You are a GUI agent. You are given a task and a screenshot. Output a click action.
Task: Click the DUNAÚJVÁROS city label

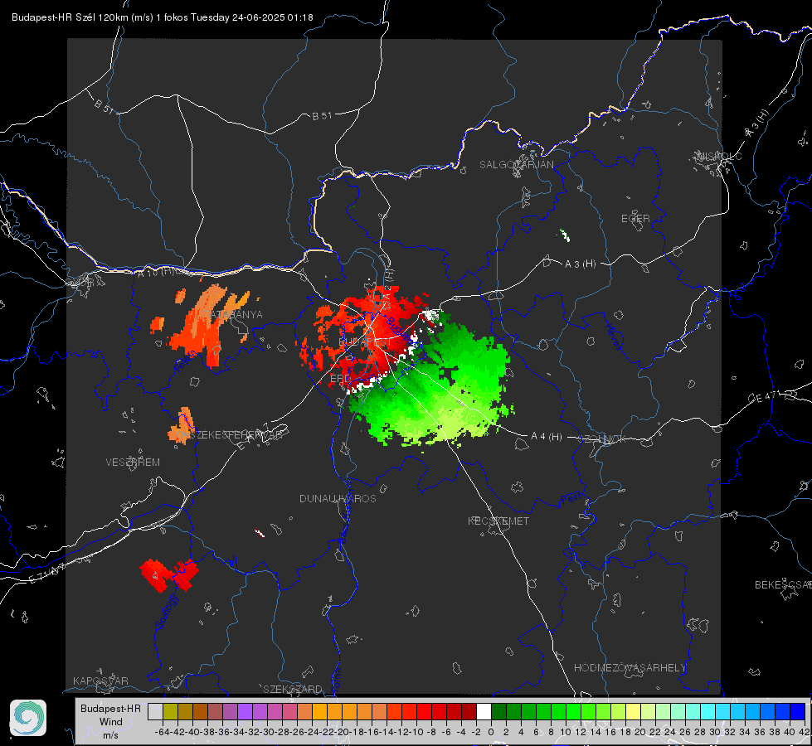click(x=338, y=498)
